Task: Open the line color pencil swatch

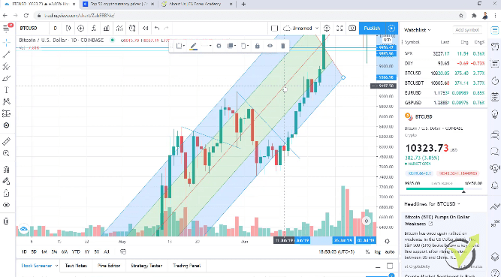Action: coord(193,46)
